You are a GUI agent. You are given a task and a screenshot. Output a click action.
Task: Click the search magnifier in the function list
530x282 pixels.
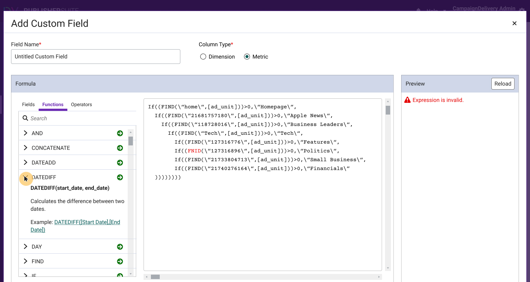pos(25,118)
